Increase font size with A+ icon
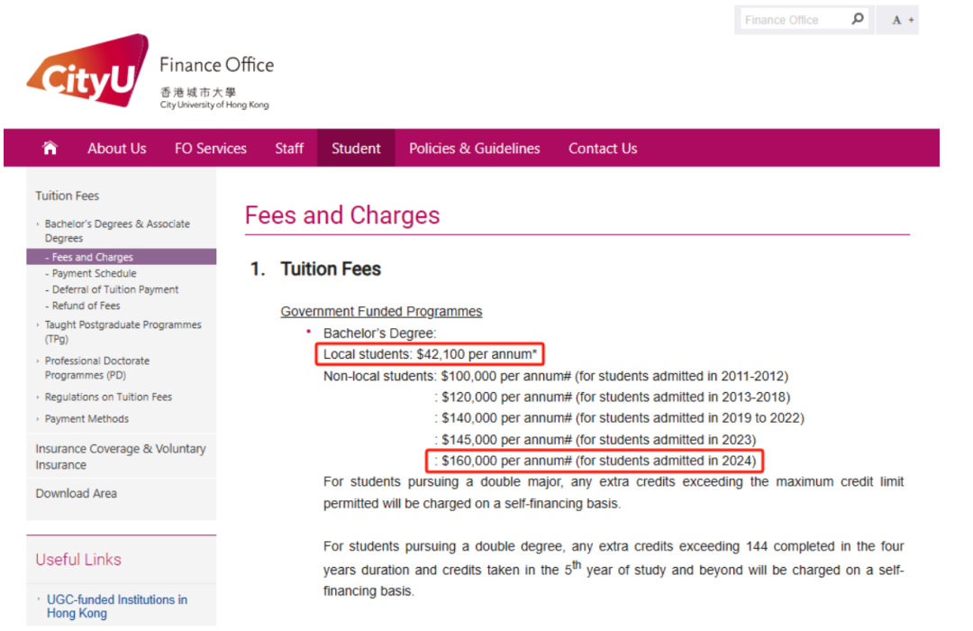 pyautogui.click(x=903, y=20)
